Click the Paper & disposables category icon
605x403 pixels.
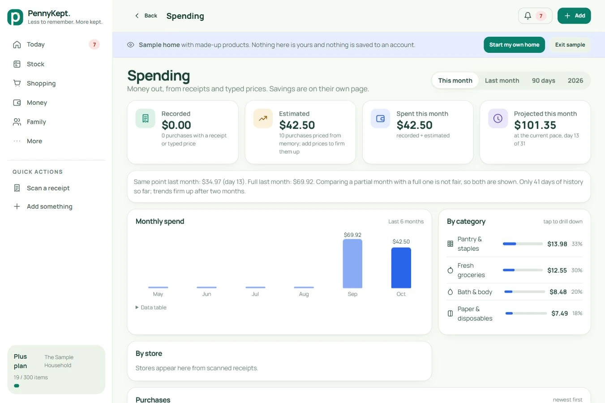coord(451,313)
